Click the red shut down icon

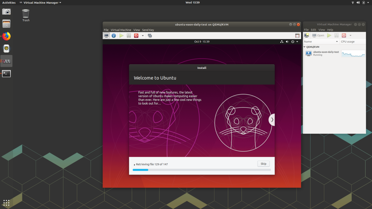(136, 35)
